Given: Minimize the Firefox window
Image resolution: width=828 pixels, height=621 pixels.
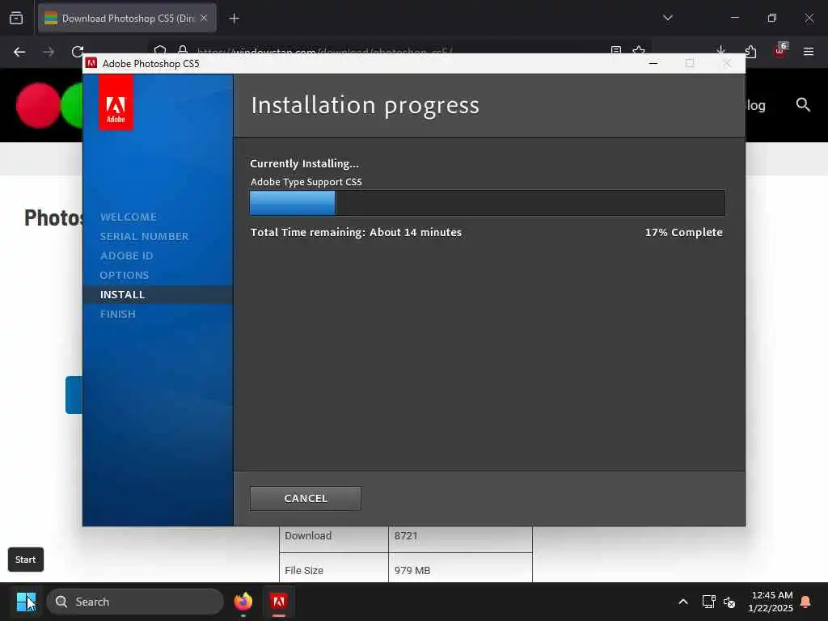Looking at the screenshot, I should (x=735, y=18).
